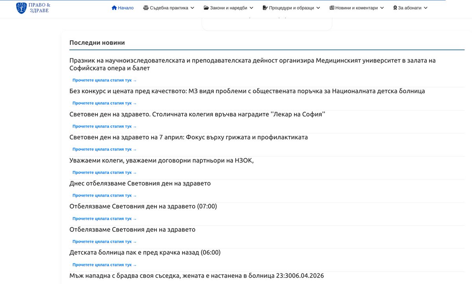472x284 pixels.
Task: Open headline Без конкурс и цената пред качеството
Action: 247,91
